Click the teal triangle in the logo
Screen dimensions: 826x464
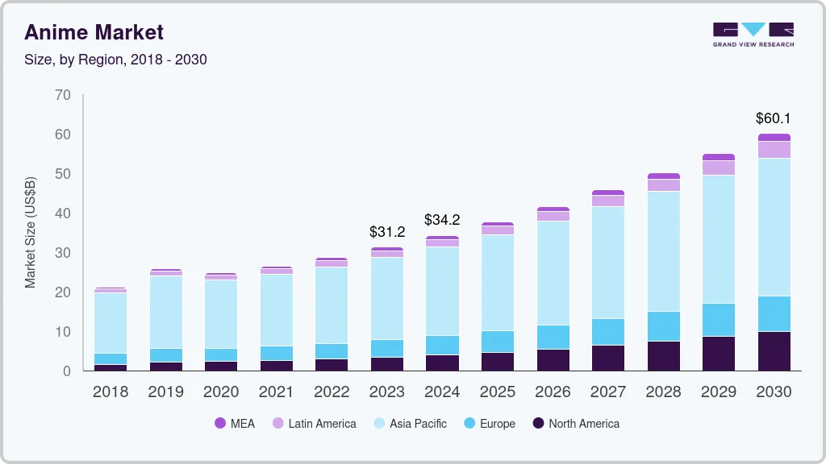753,29
